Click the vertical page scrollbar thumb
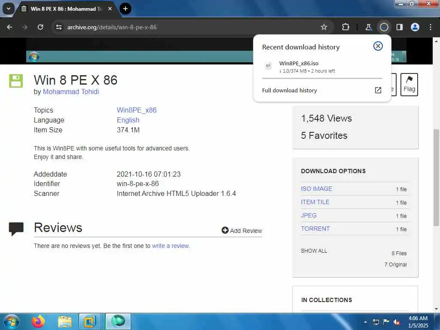Image resolution: width=440 pixels, height=330 pixels. (436, 177)
